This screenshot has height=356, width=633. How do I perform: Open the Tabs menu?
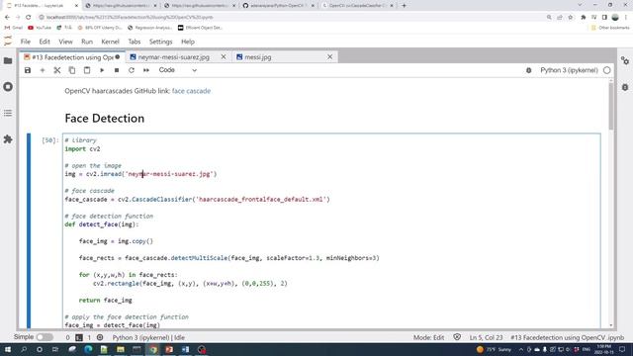pos(135,42)
